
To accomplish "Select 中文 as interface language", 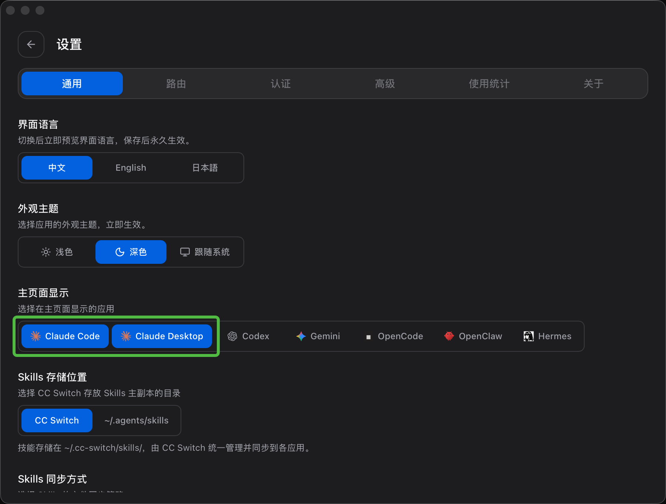I will click(57, 168).
